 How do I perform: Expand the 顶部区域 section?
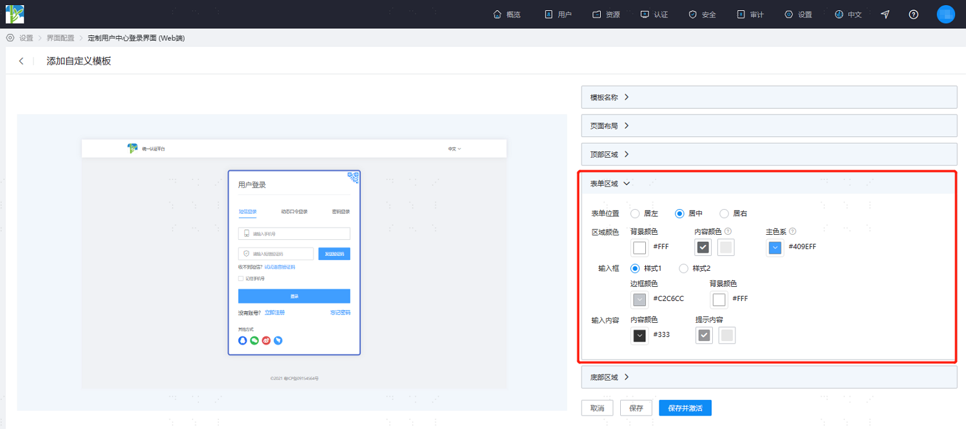click(769, 154)
